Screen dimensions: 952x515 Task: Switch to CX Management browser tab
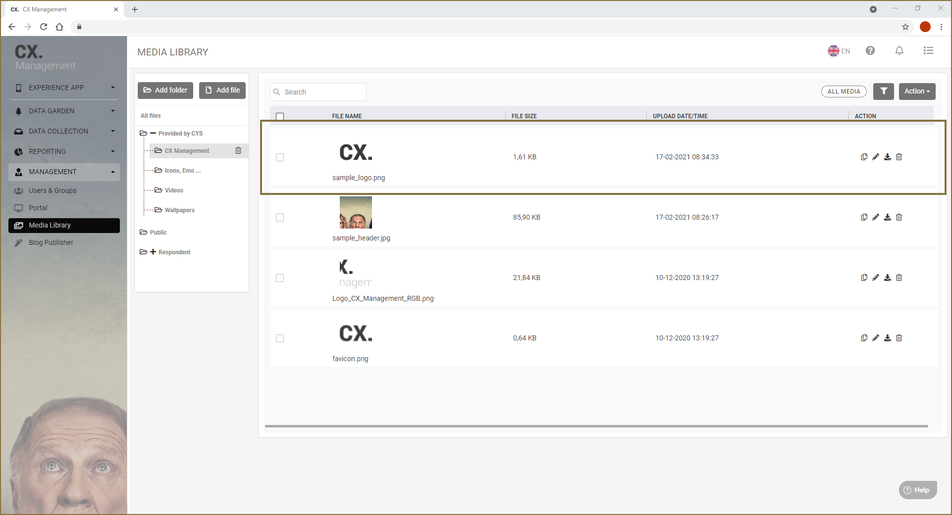pos(64,9)
